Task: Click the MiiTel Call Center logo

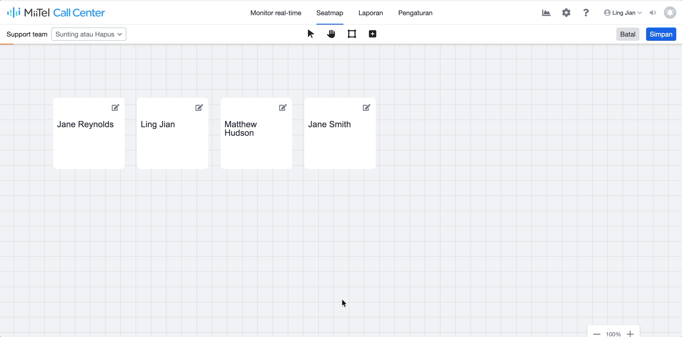Action: coord(56,13)
